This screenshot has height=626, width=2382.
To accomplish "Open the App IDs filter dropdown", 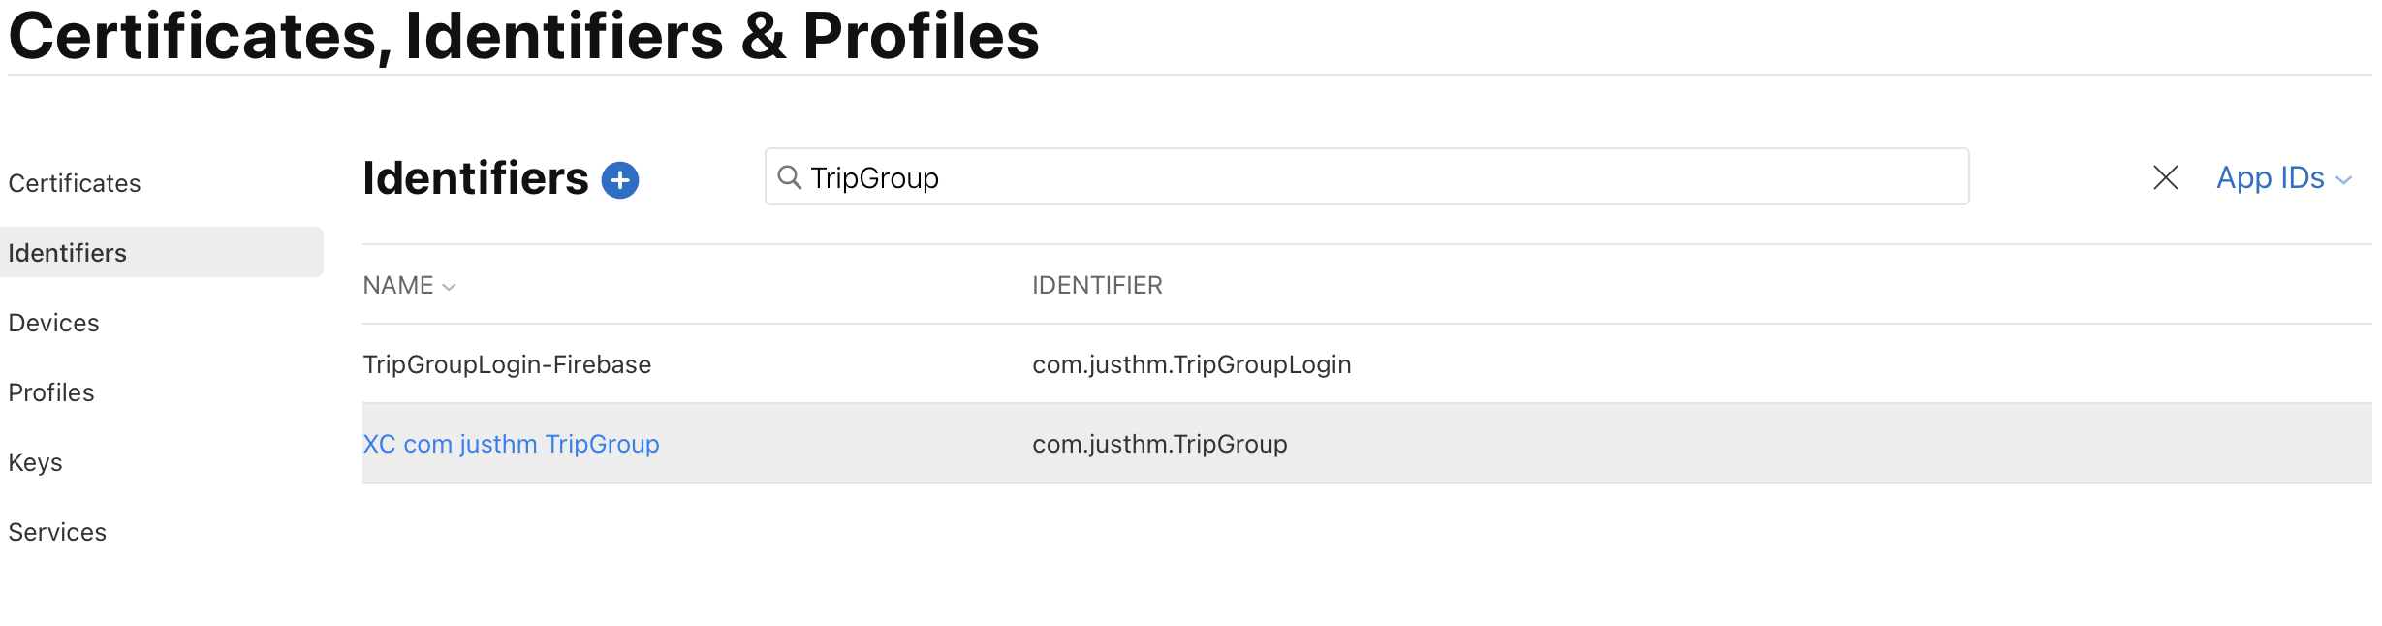I will 2270,177.
